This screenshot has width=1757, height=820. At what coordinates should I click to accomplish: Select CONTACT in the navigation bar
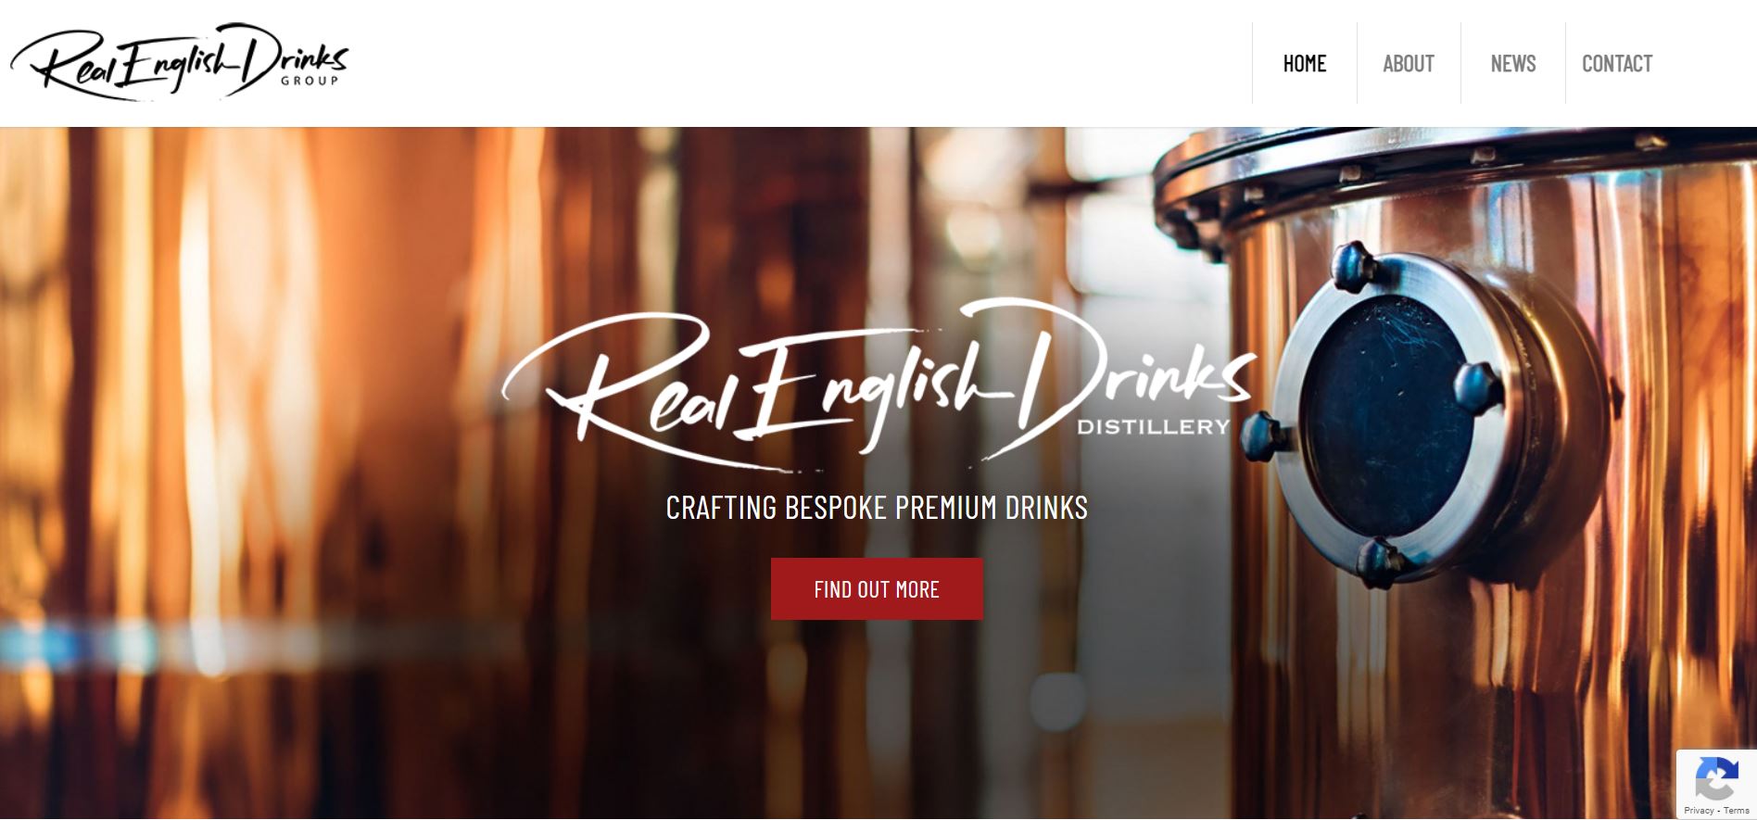[x=1617, y=63]
